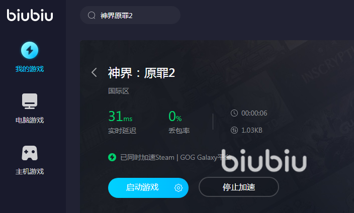The image size is (354, 213).
Task: Click the biubiu logo in sidebar
Action: 30,15
